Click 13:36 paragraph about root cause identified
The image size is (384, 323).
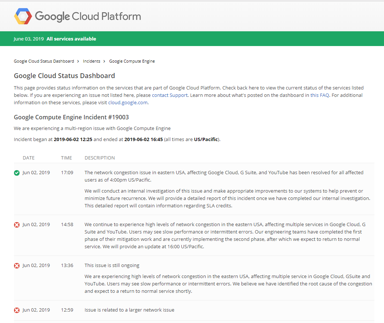228,284
